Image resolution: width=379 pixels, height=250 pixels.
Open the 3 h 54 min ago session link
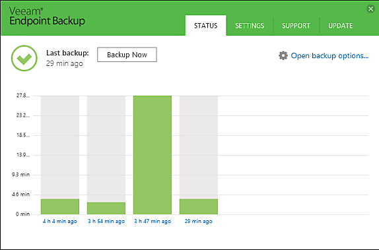coord(106,221)
